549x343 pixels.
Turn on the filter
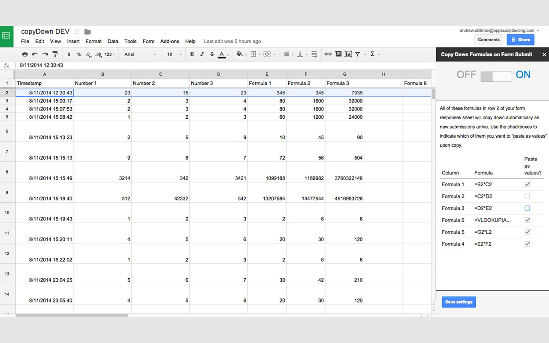pos(358,54)
